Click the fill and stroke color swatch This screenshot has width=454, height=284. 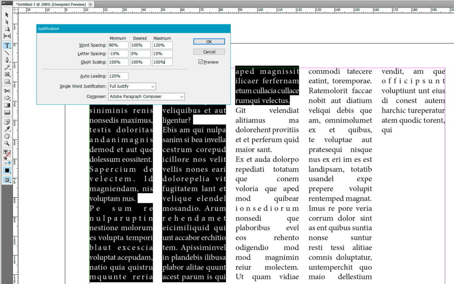(x=7, y=153)
